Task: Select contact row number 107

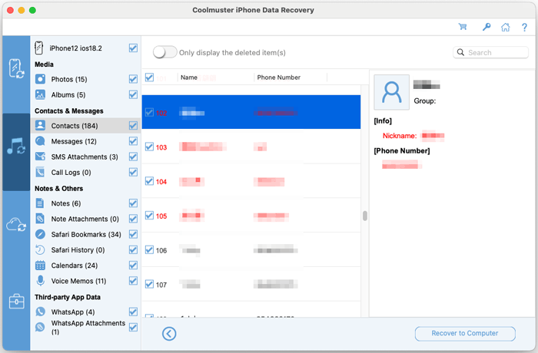Action: [x=251, y=285]
